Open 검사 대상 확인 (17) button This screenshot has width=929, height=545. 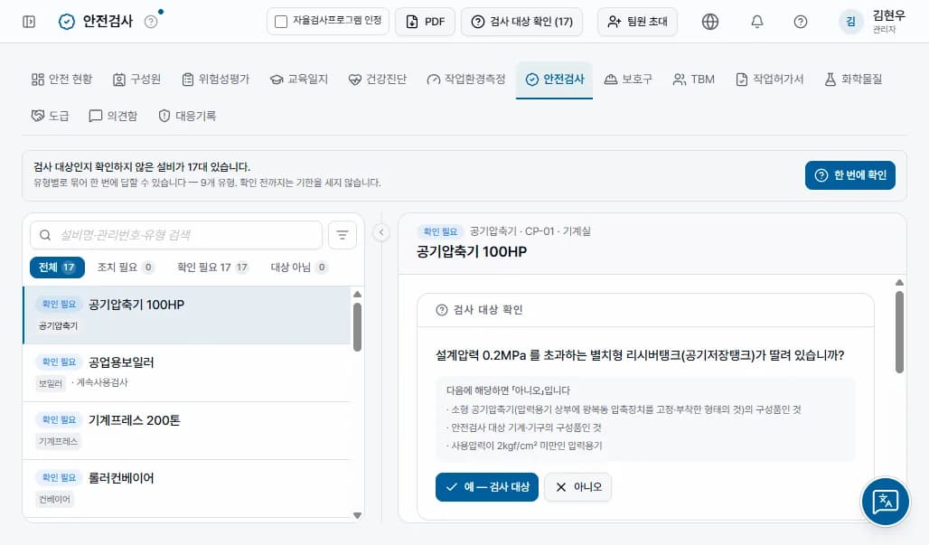(x=522, y=22)
